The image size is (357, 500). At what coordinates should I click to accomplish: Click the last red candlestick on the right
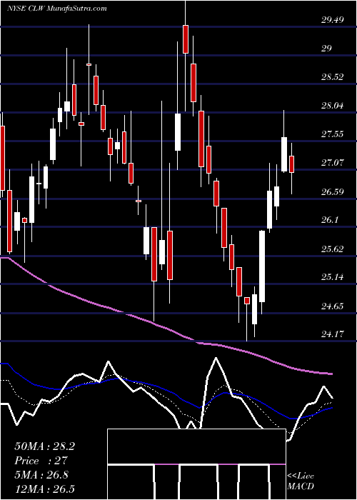point(291,164)
